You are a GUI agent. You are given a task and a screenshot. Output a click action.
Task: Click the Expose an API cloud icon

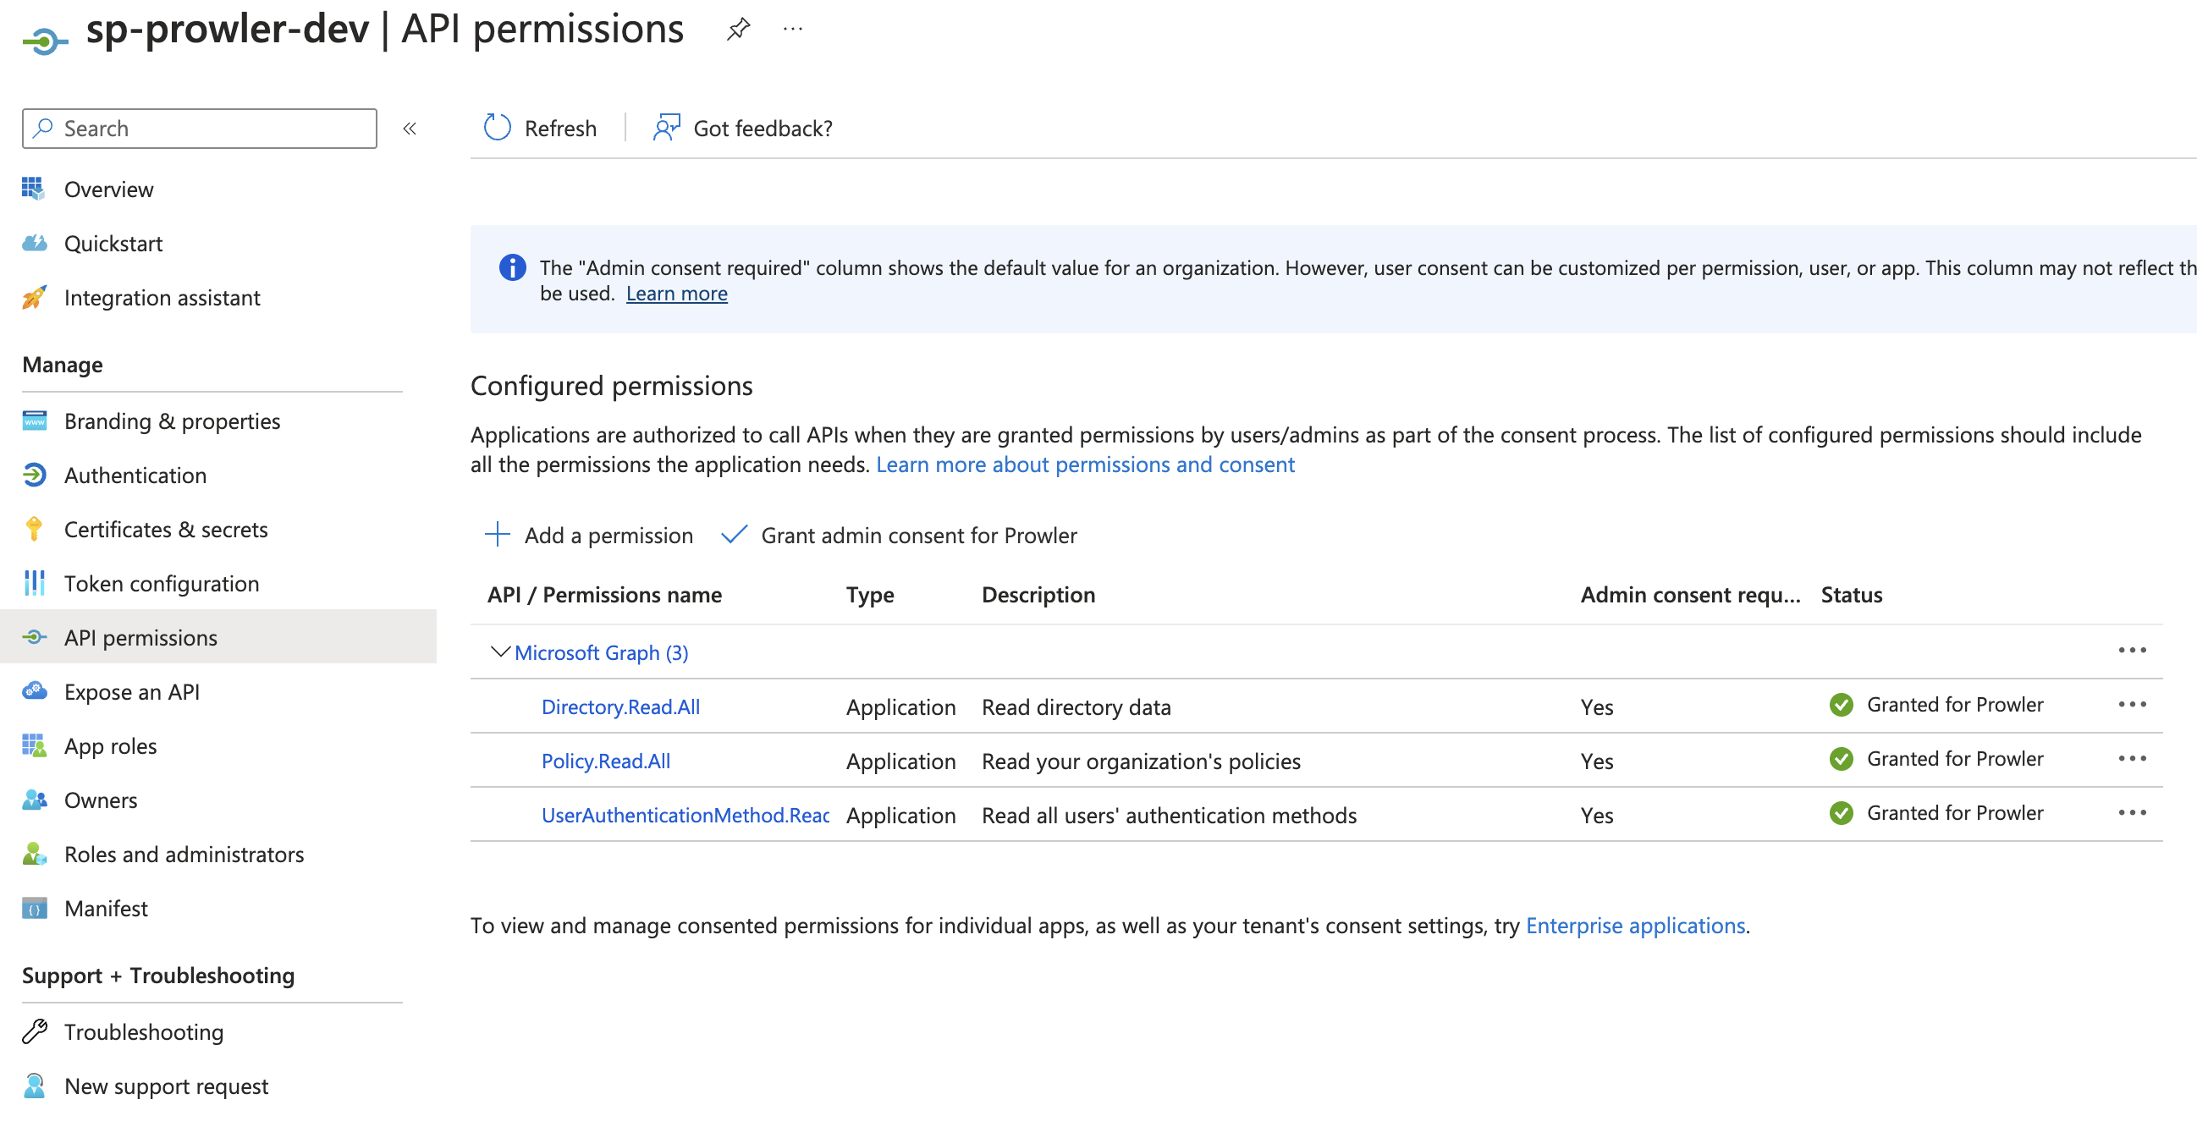point(34,691)
